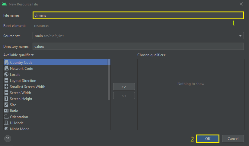Focus the Directory name field

tap(138, 46)
